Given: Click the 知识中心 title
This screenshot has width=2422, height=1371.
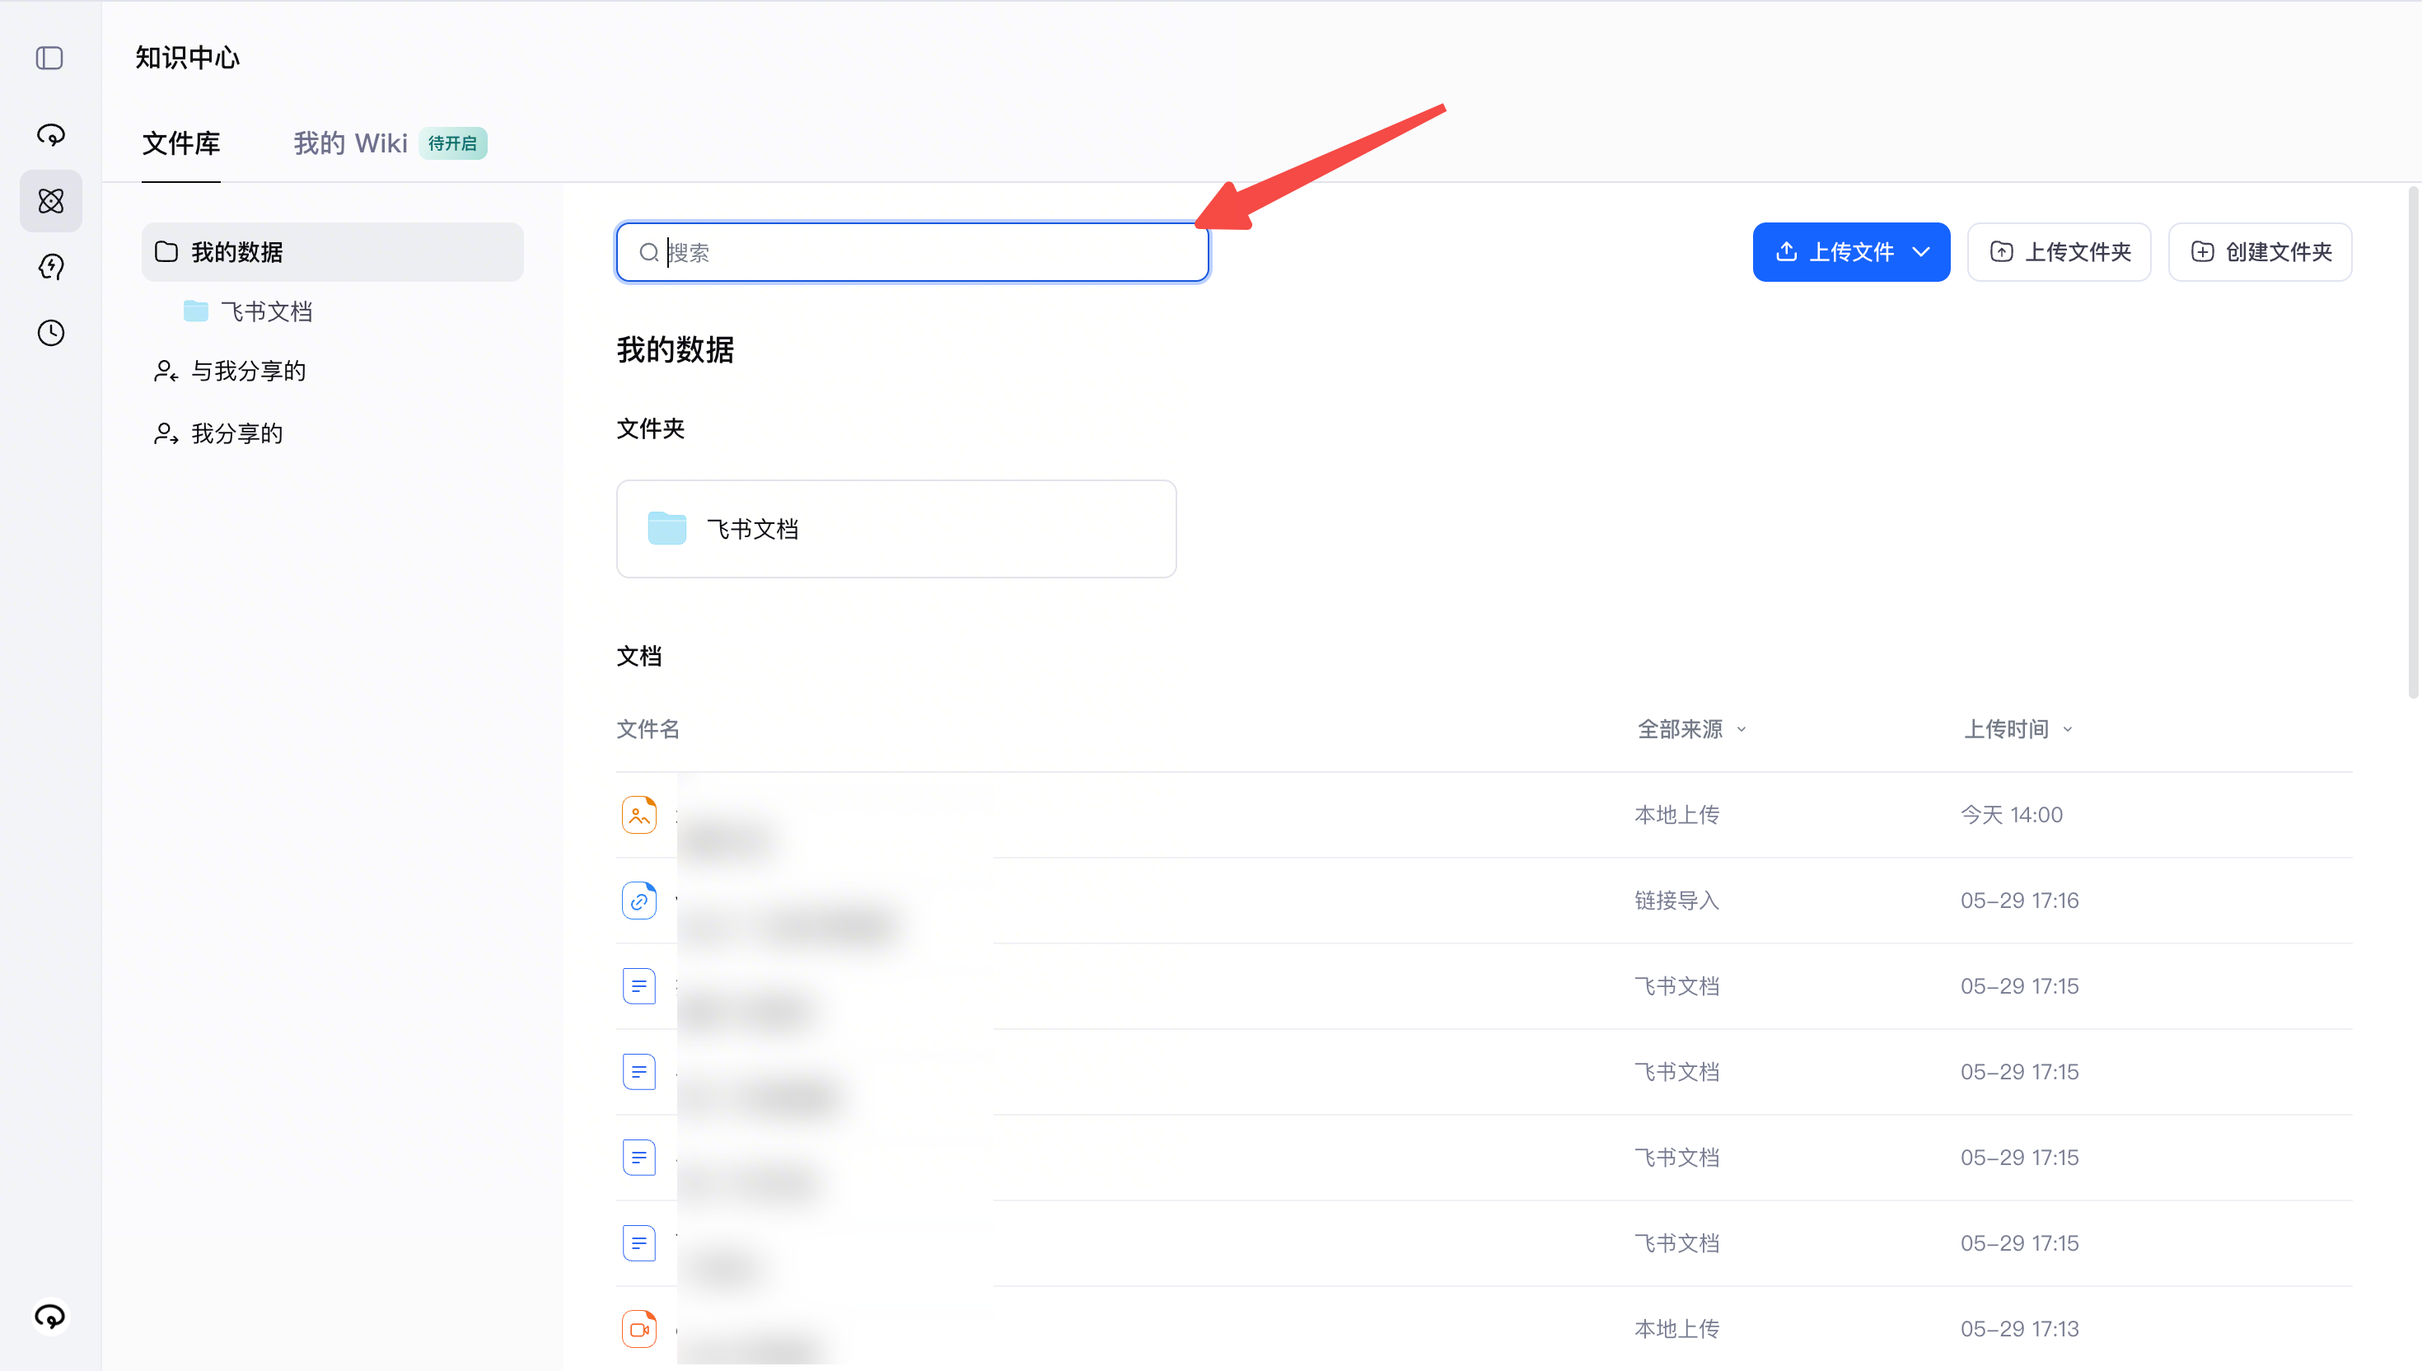Looking at the screenshot, I should pos(187,58).
